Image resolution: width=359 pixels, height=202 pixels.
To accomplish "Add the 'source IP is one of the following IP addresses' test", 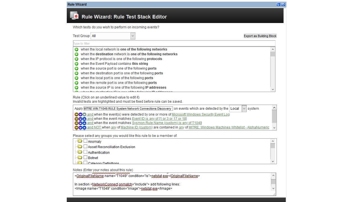I will (77, 87).
